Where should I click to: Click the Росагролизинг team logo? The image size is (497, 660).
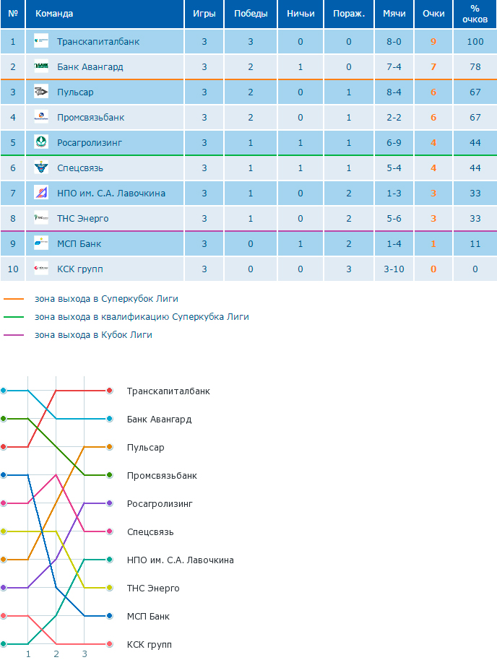41,142
